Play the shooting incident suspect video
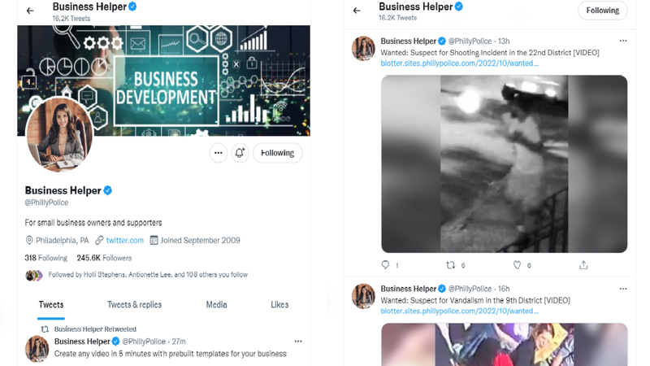This screenshot has height=366, width=650. click(504, 163)
